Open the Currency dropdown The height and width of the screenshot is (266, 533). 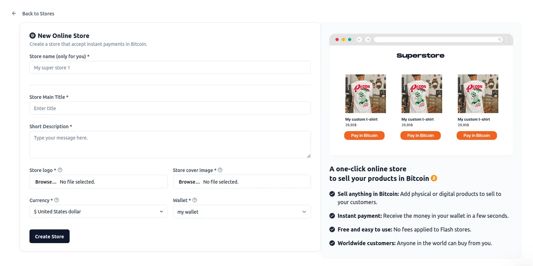(98, 211)
